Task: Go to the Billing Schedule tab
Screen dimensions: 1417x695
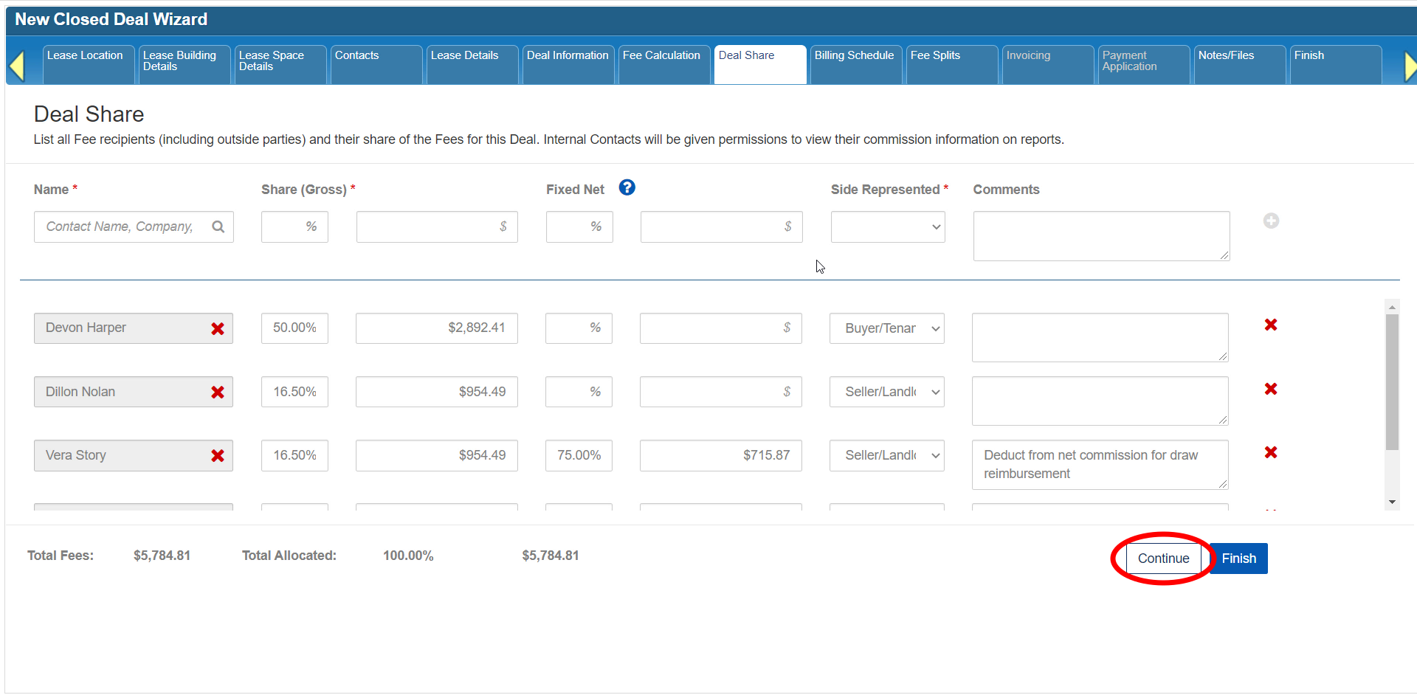Action: (855, 64)
